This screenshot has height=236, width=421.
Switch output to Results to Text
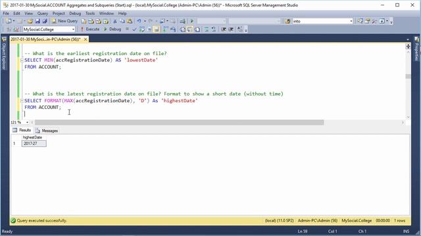(x=183, y=29)
